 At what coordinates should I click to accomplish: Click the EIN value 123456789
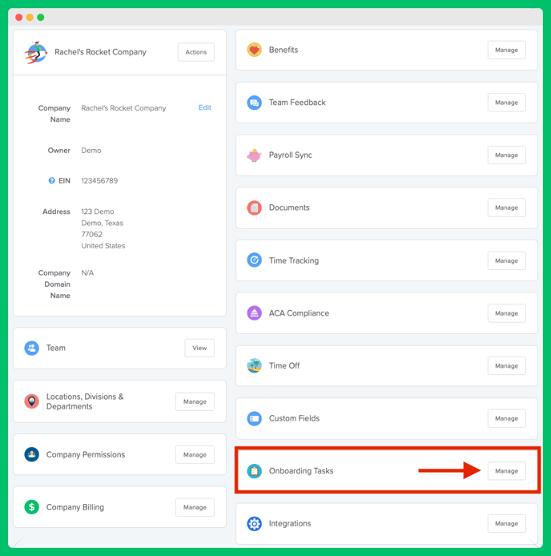point(99,180)
